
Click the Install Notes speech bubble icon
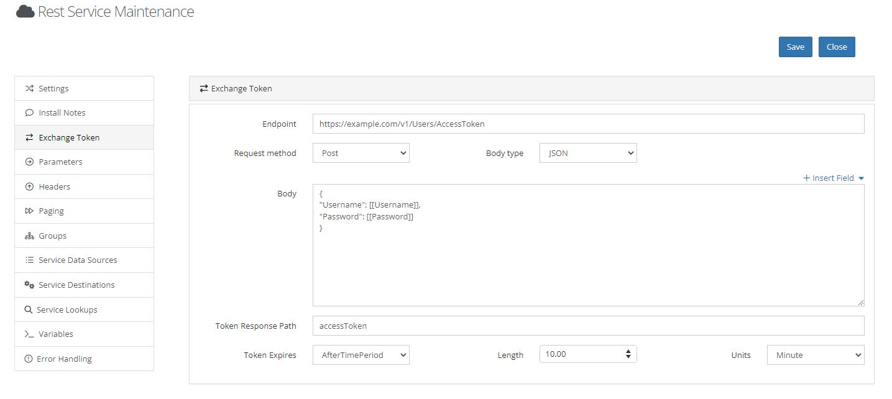[x=29, y=112]
